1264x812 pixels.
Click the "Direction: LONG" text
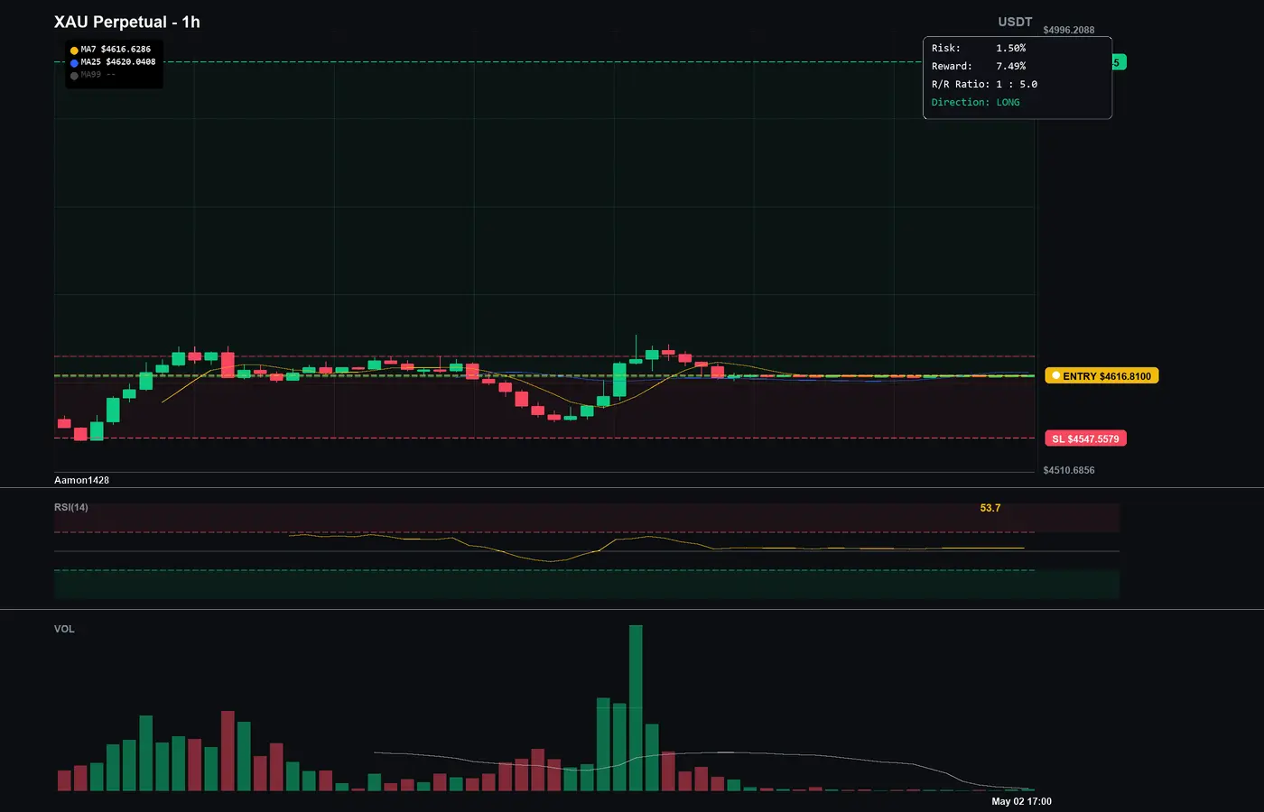point(976,103)
